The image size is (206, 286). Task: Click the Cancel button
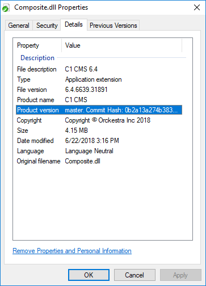(x=134, y=275)
